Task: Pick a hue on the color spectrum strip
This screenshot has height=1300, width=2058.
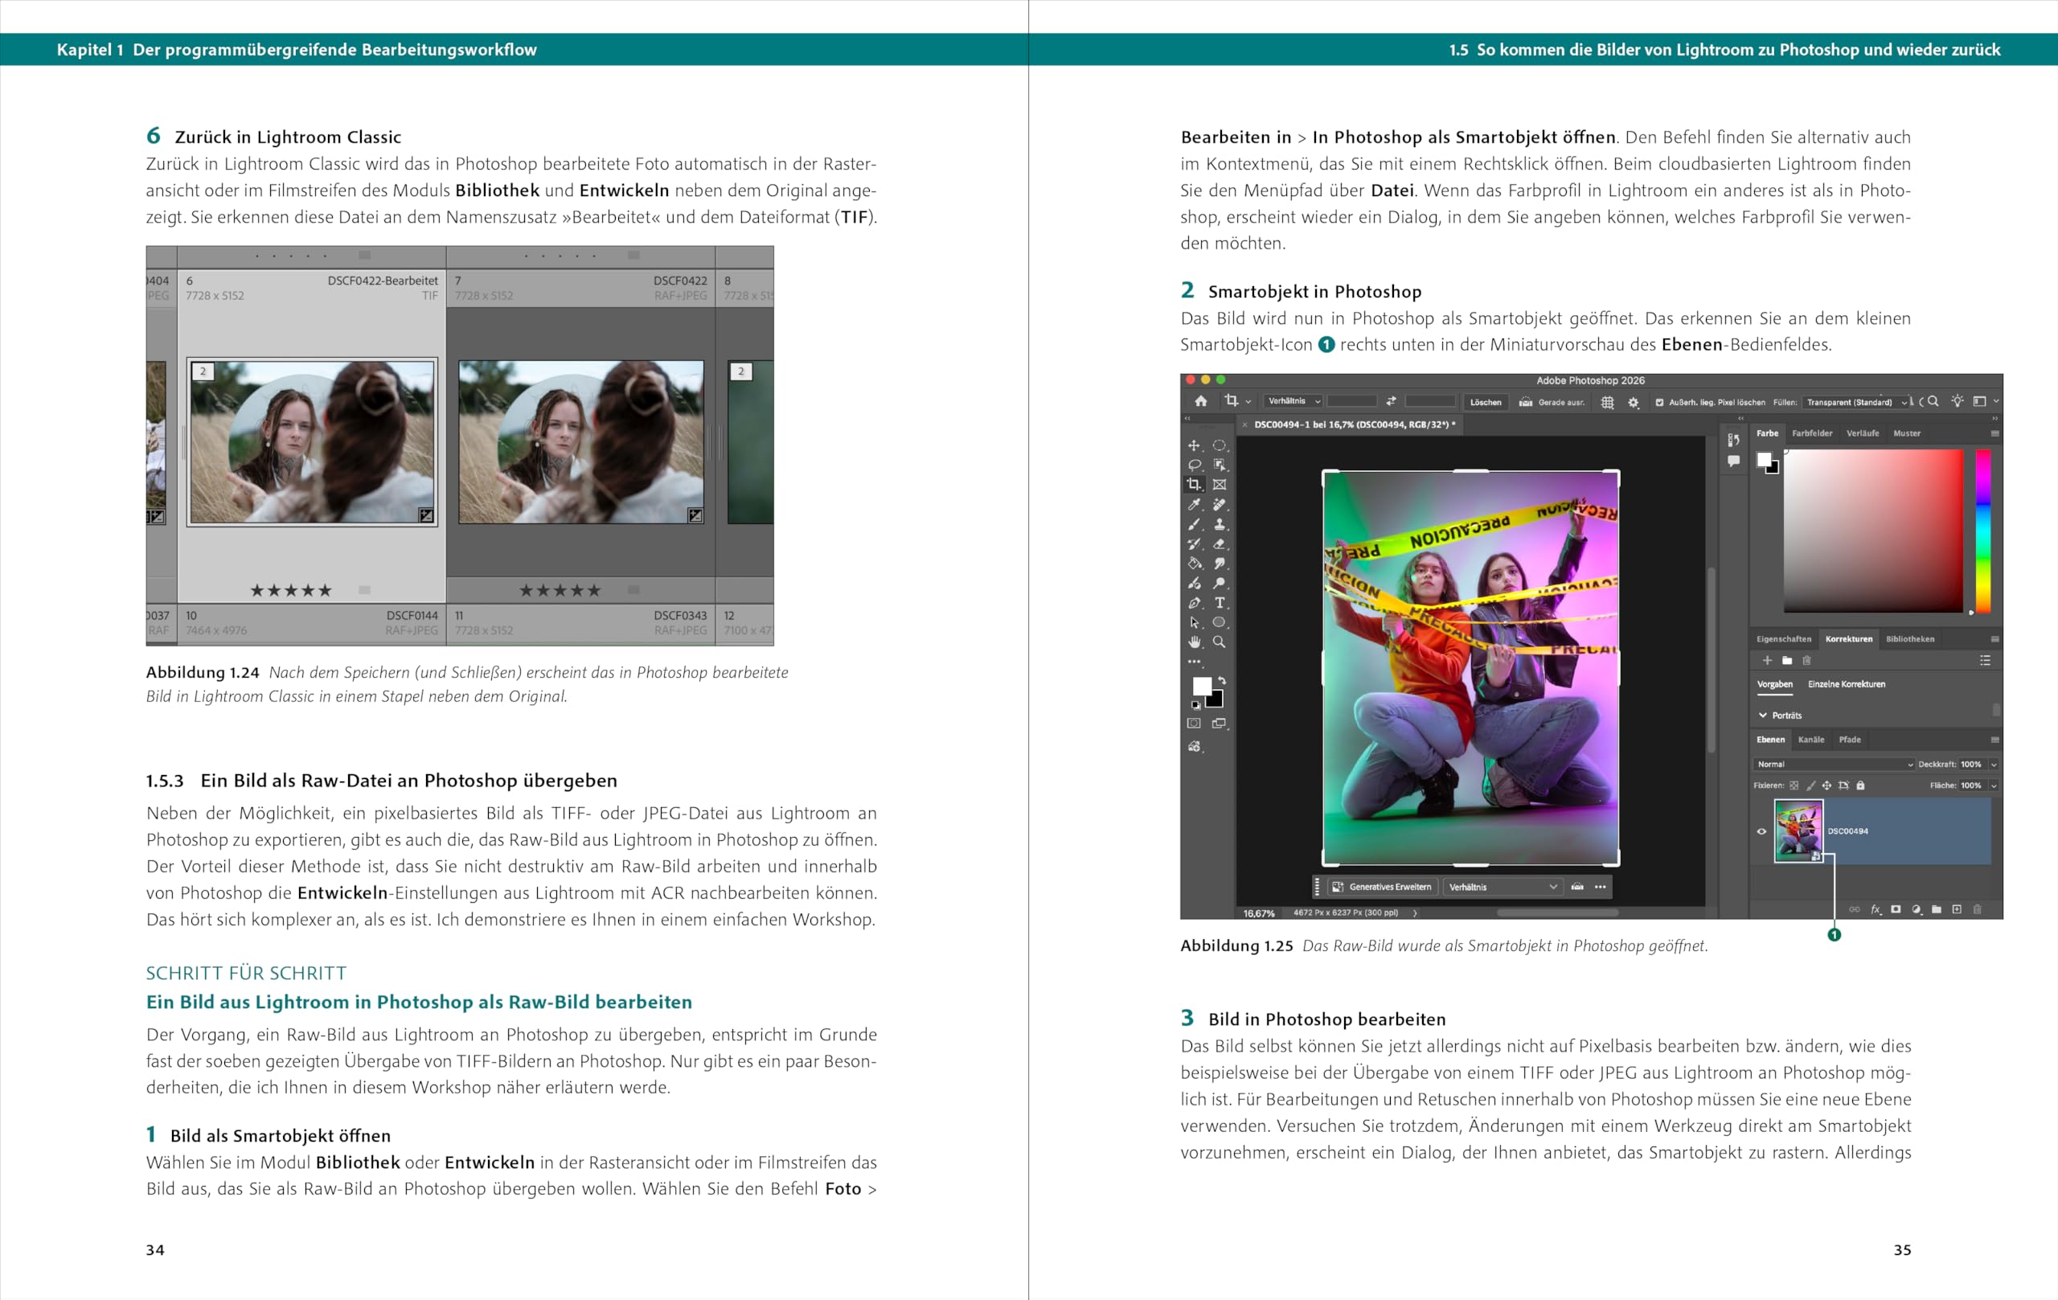Action: tap(1984, 531)
